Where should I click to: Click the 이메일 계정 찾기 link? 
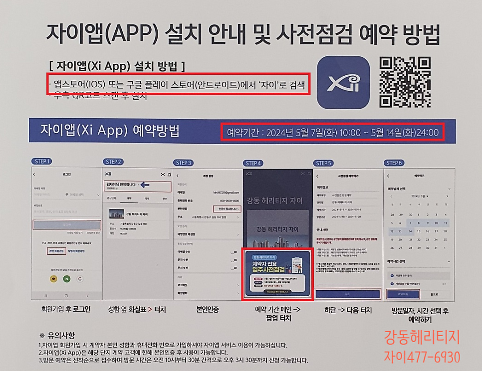(x=75, y=233)
